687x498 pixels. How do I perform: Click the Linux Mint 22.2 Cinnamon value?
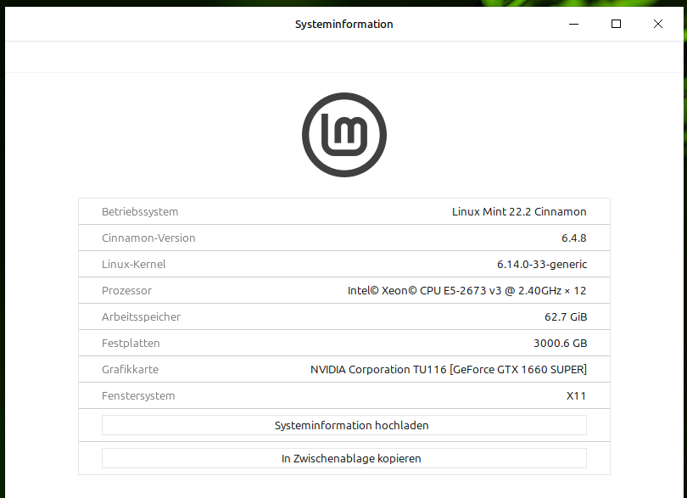pos(519,211)
